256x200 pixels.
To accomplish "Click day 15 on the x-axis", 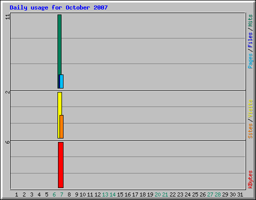I will point(120,194).
